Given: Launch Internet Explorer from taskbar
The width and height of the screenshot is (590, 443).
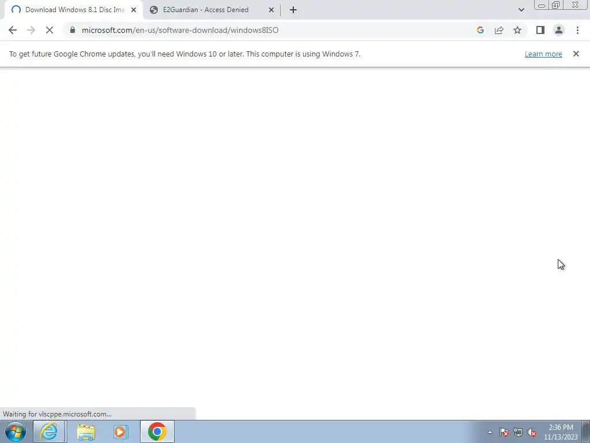Looking at the screenshot, I should pyautogui.click(x=49, y=431).
